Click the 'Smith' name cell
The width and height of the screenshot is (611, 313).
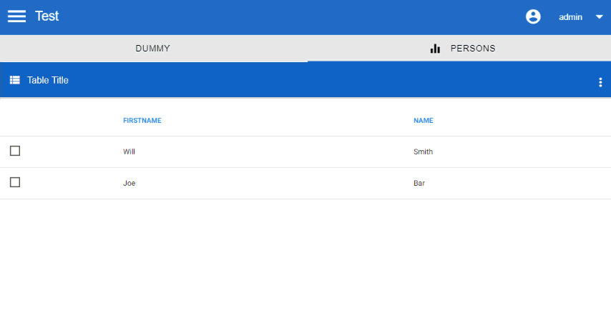pos(423,151)
